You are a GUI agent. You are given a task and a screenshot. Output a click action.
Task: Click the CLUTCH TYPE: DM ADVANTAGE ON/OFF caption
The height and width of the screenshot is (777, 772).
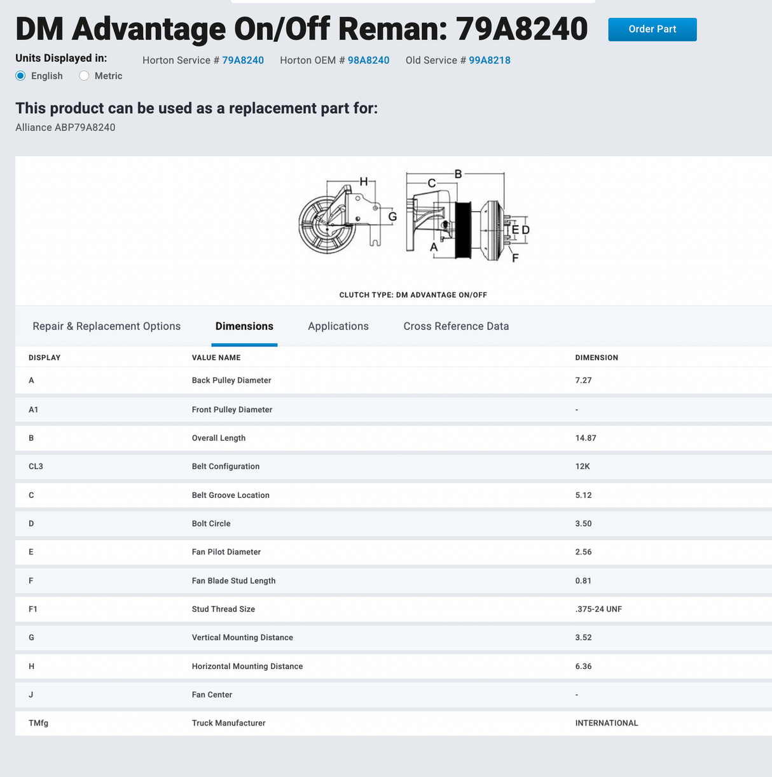pos(413,295)
